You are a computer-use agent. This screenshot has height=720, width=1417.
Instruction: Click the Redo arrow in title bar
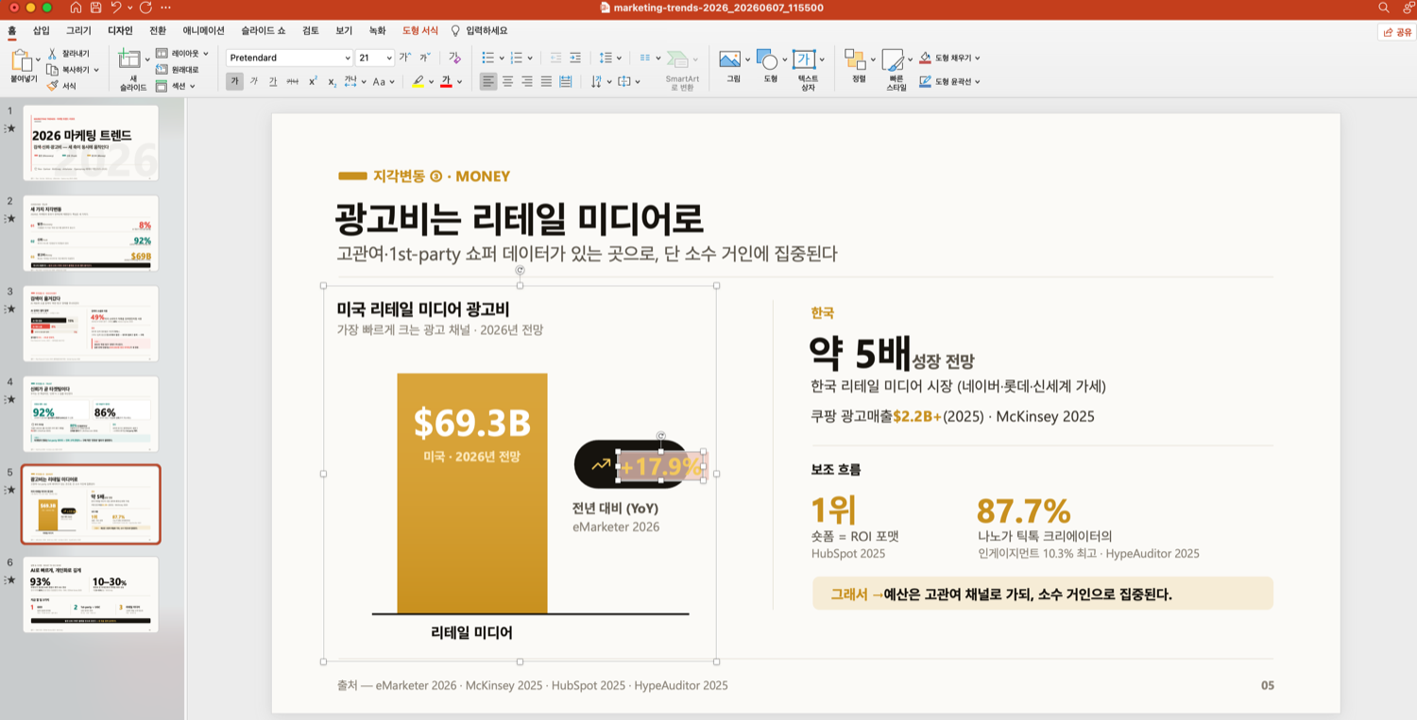145,8
